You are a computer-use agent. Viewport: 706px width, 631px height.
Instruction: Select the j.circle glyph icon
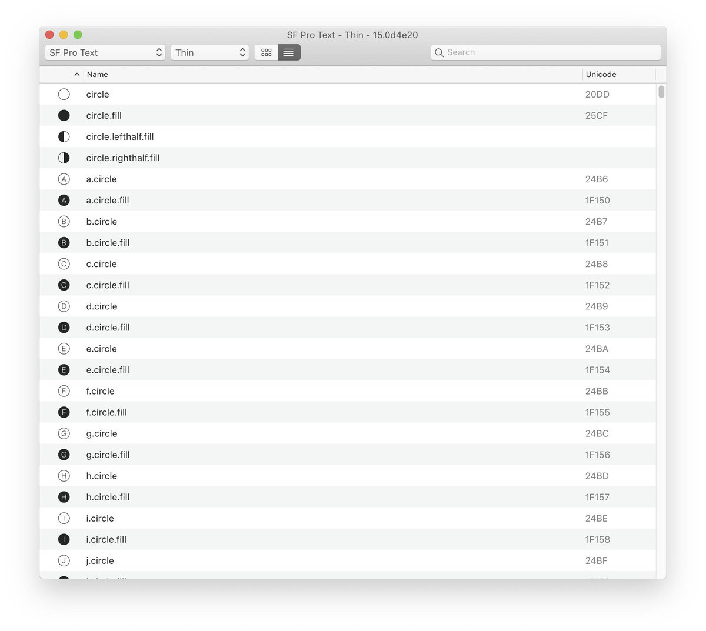(64, 560)
